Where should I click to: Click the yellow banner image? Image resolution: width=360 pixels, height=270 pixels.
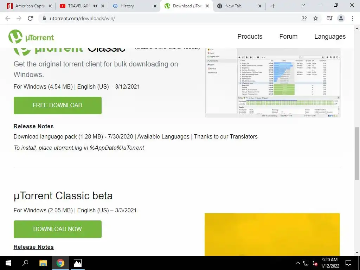(x=272, y=234)
